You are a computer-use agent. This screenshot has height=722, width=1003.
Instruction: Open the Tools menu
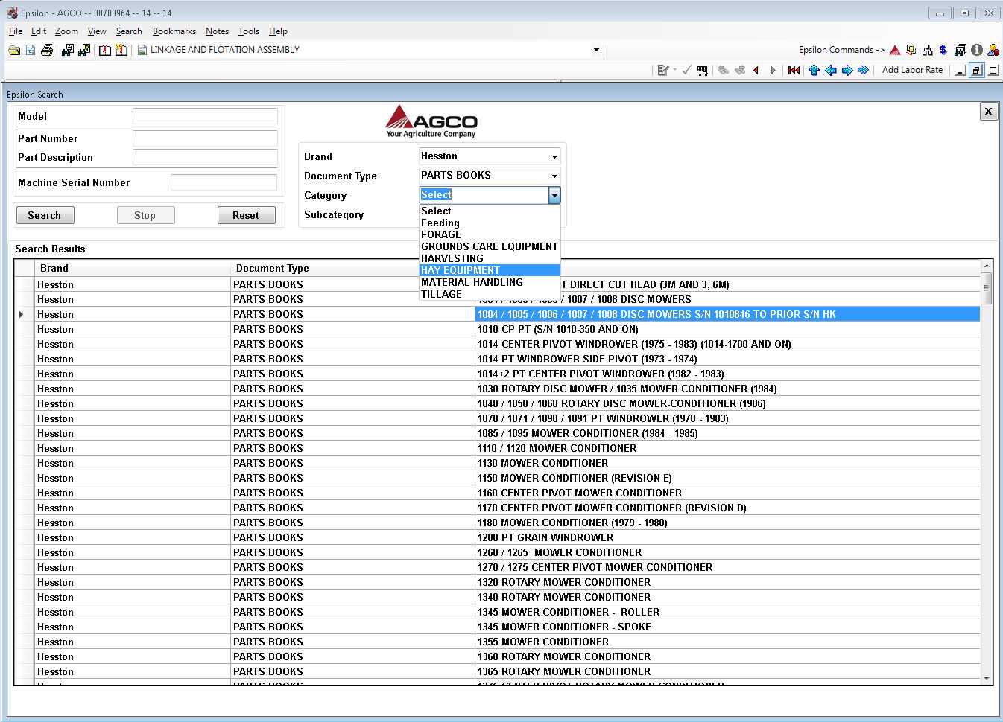249,31
